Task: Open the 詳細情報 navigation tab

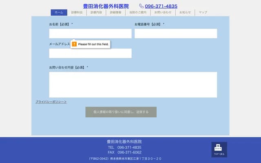Action: pyautogui.click(x=115, y=13)
